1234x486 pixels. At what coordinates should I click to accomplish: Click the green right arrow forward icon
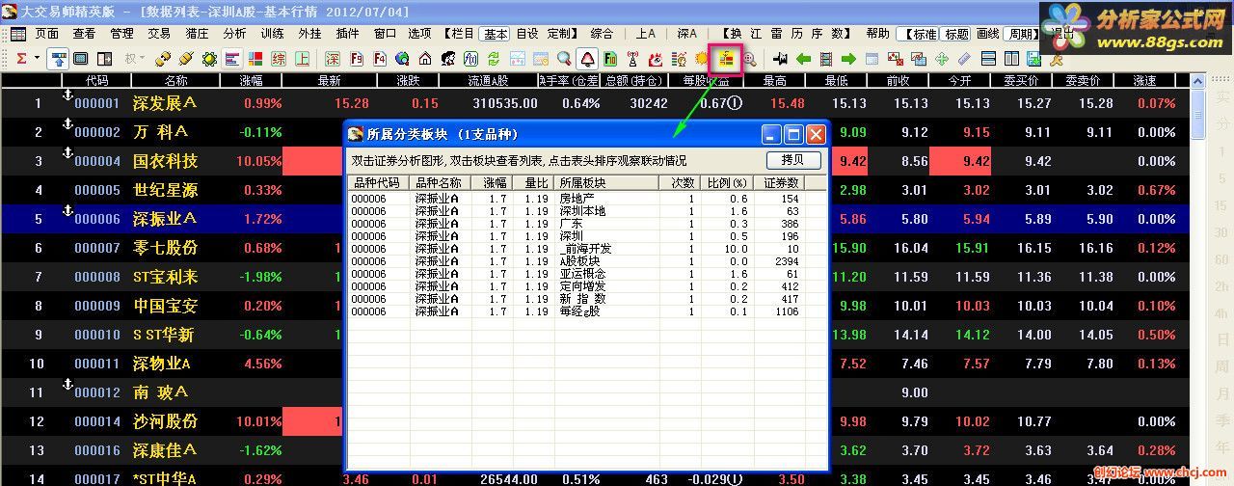(x=848, y=59)
